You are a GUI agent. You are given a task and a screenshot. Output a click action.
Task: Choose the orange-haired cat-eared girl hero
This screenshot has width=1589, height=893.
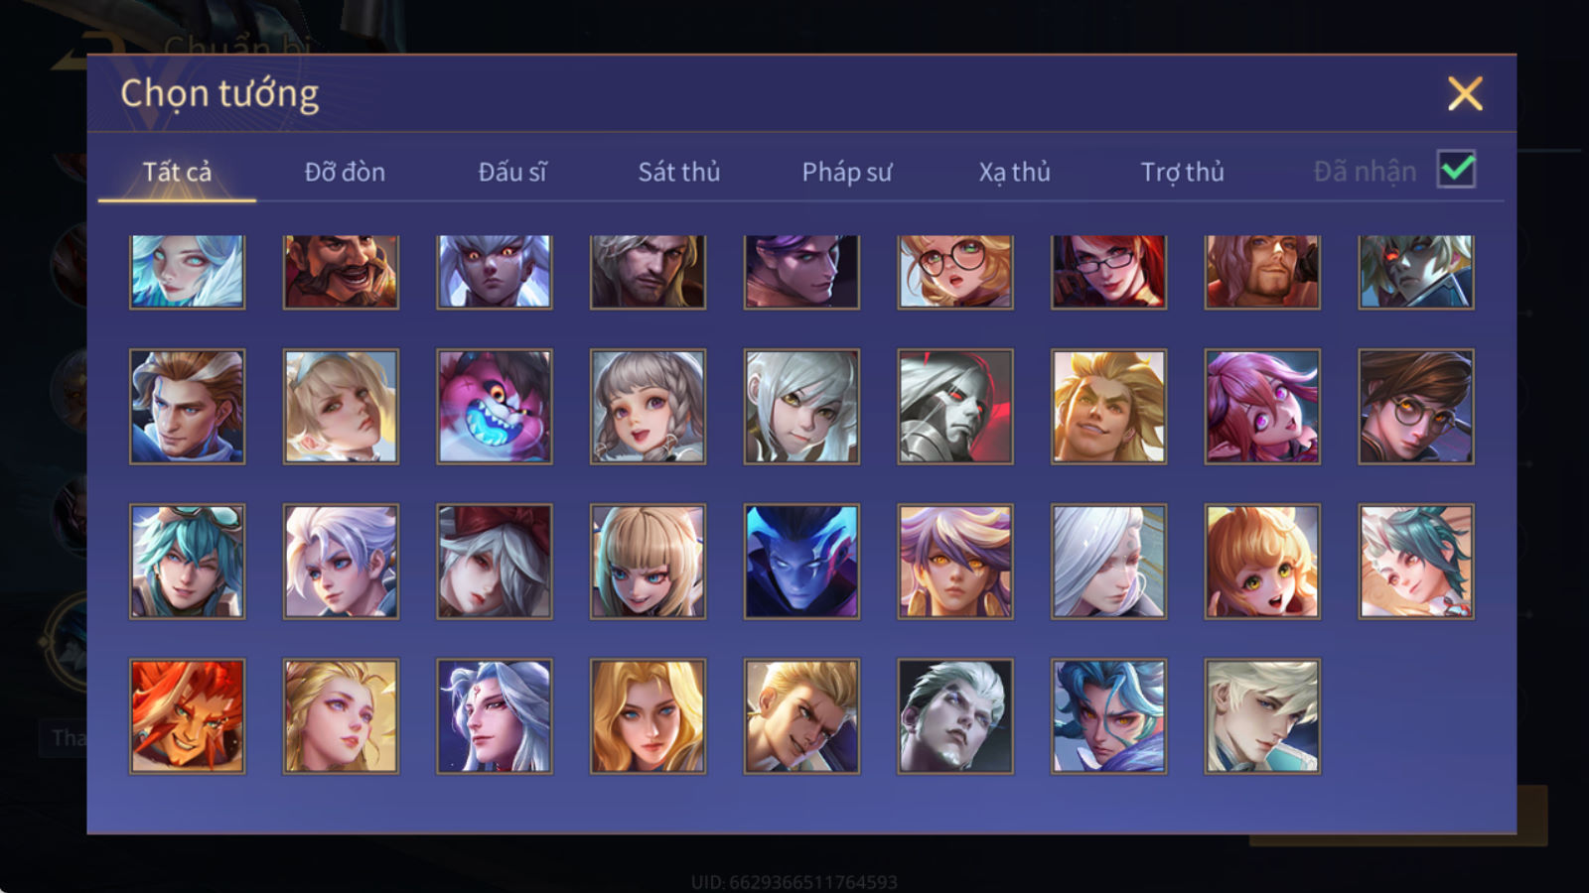[1262, 562]
